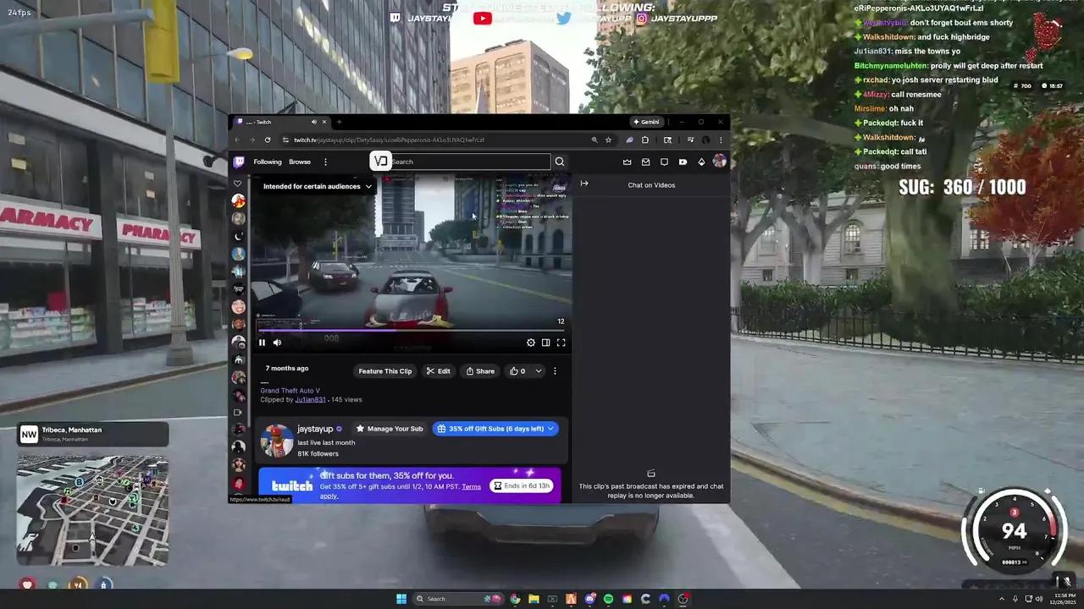Open the Twitch notifications bell
Image resolution: width=1084 pixels, height=609 pixels.
tap(701, 162)
